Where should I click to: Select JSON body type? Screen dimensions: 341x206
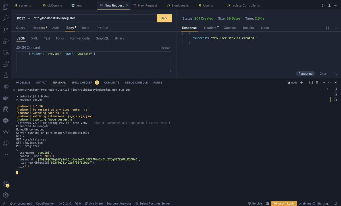click(21, 38)
